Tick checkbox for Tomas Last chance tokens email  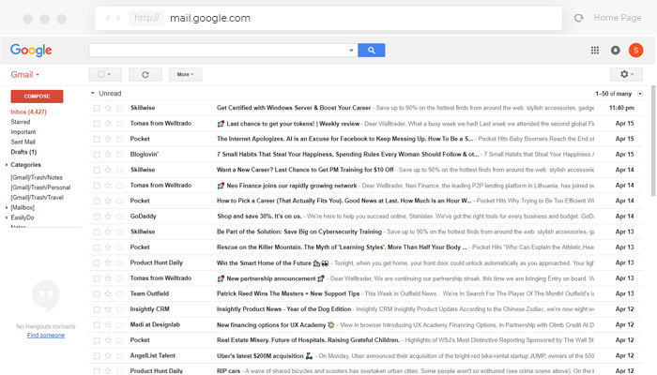click(97, 124)
